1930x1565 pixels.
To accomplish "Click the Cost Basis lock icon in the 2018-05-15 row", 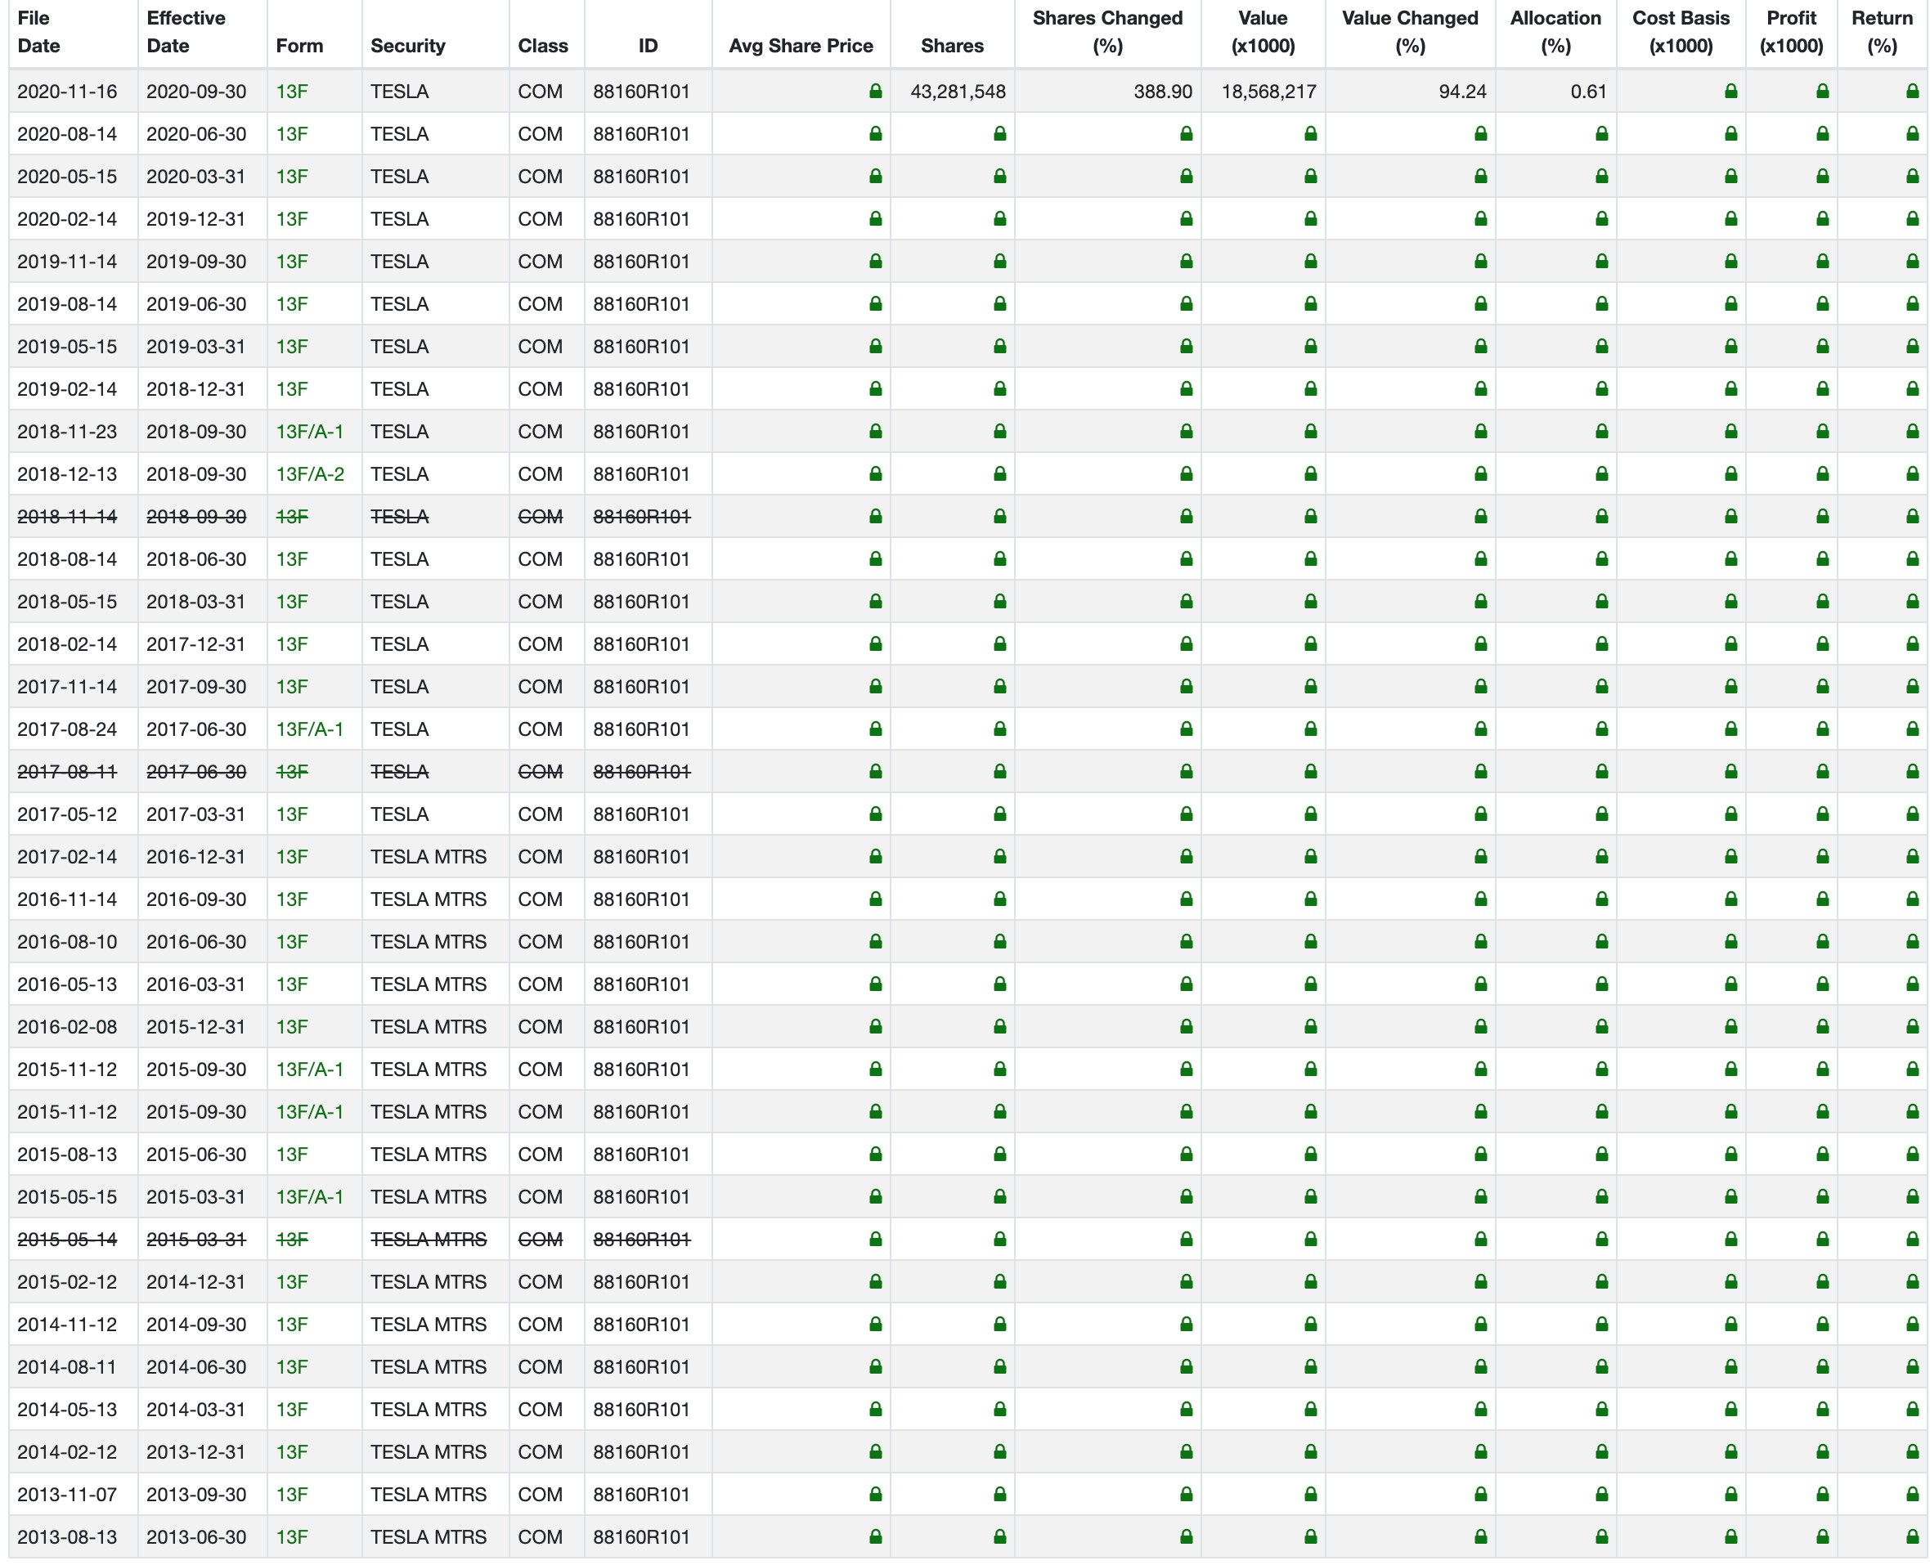I will click(x=1730, y=601).
